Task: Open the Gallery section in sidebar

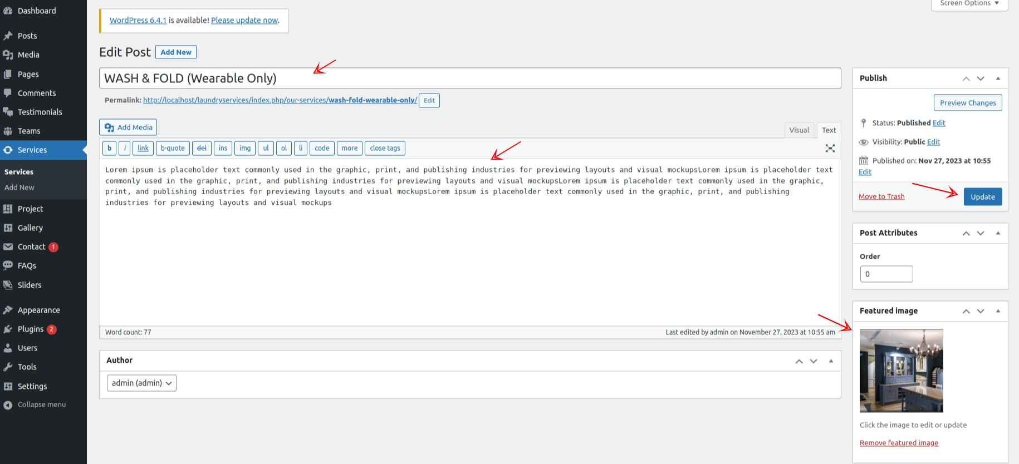Action: [x=30, y=228]
